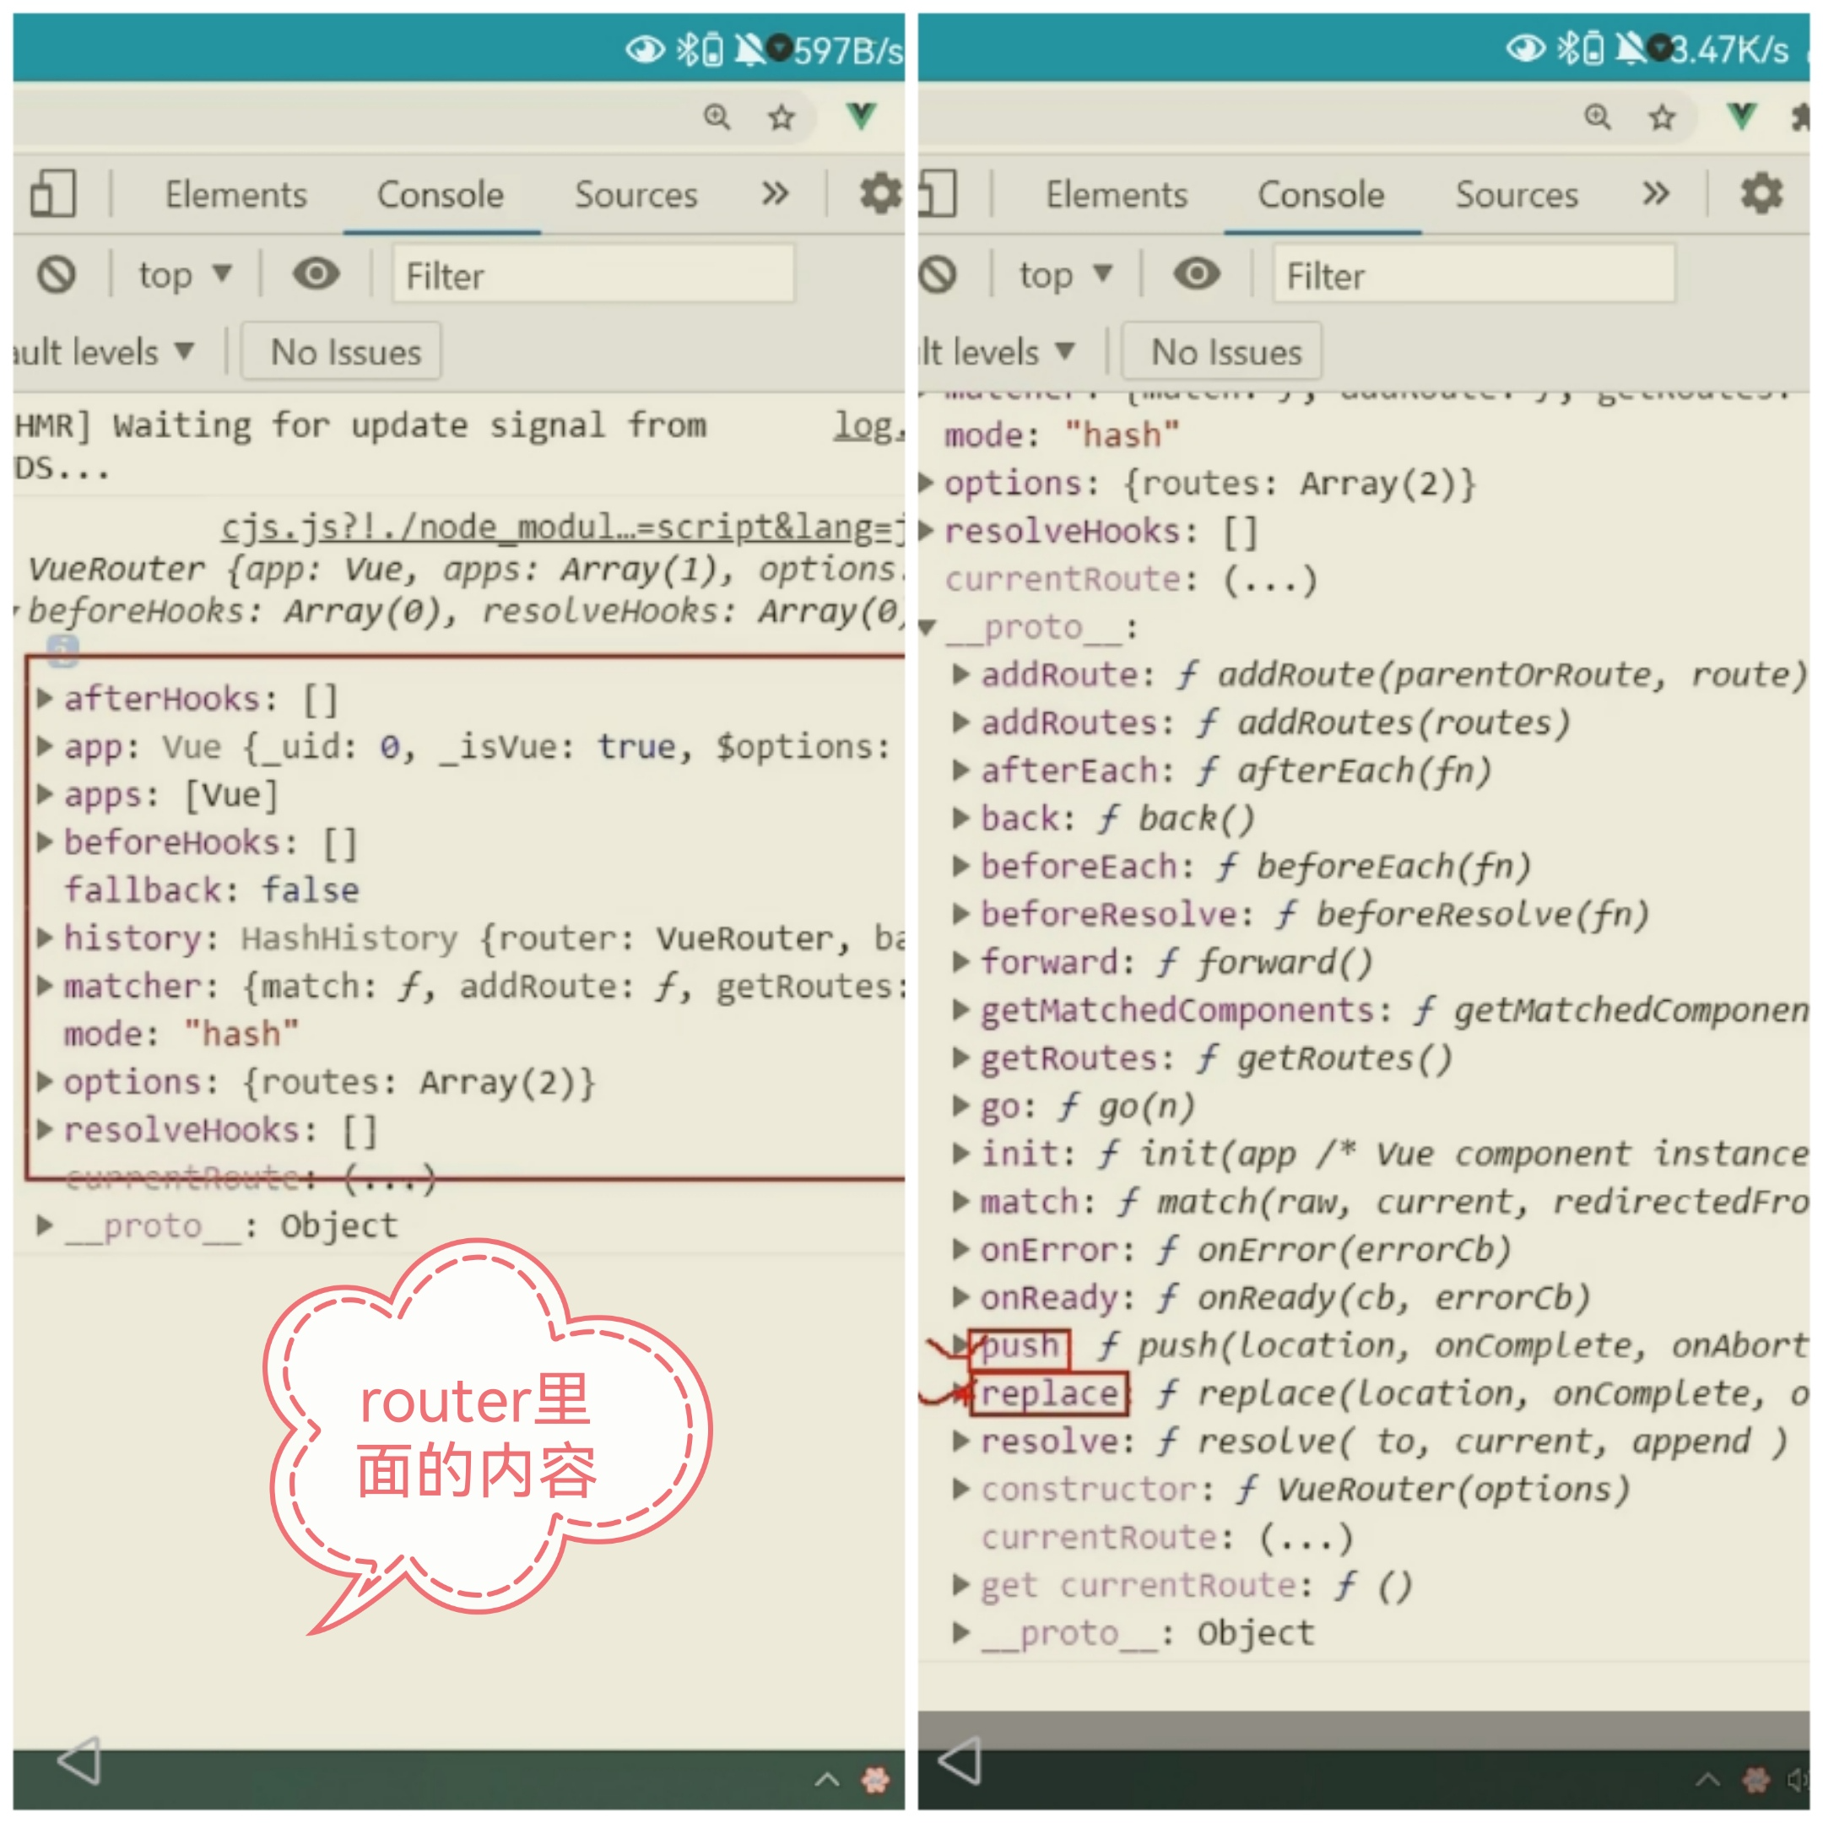Switch to Elements tab in left DevTools
This screenshot has height=1823, width=1823.
[236, 195]
